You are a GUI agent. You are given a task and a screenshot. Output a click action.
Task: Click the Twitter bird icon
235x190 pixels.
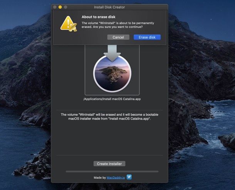129,177
